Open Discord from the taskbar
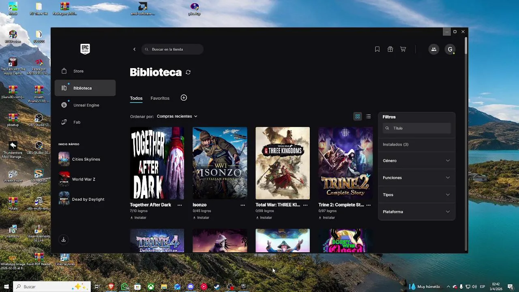Viewport: 519px width, 292px height. point(191,287)
